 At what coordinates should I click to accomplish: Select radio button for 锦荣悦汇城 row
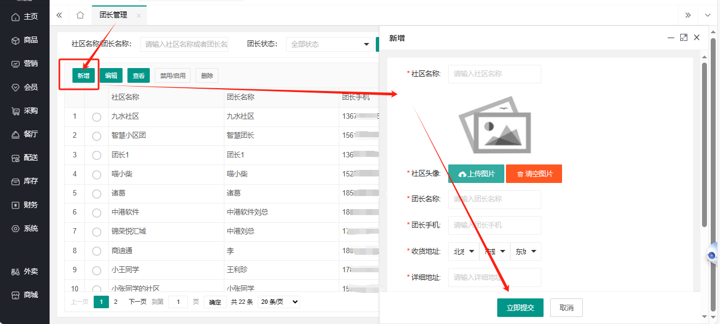coord(96,232)
